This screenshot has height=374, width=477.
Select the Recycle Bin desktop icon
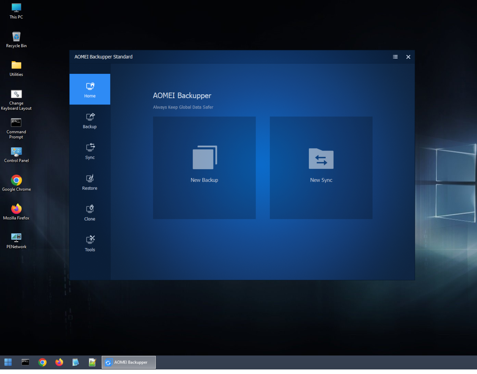click(16, 40)
